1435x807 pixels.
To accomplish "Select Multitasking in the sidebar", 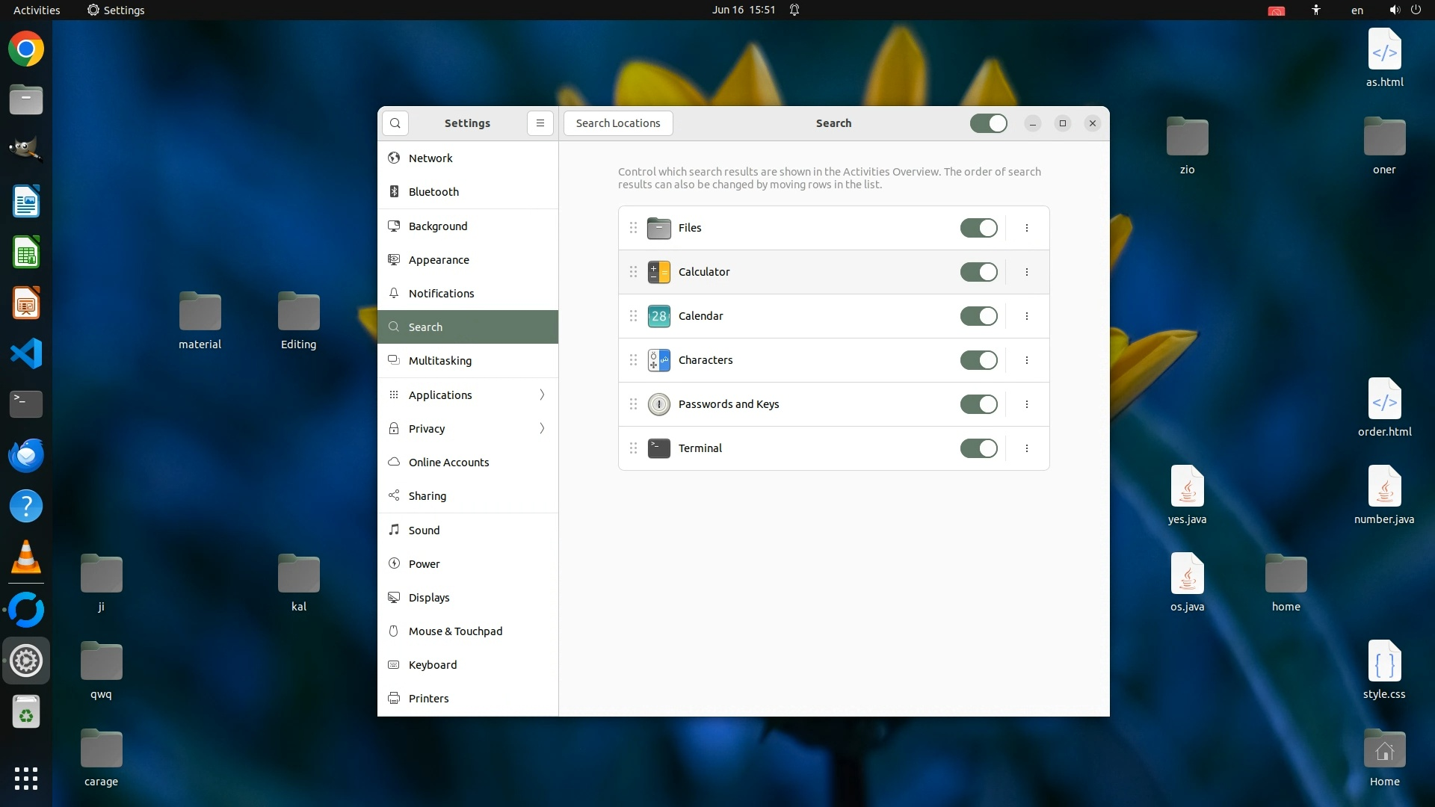I will point(440,361).
